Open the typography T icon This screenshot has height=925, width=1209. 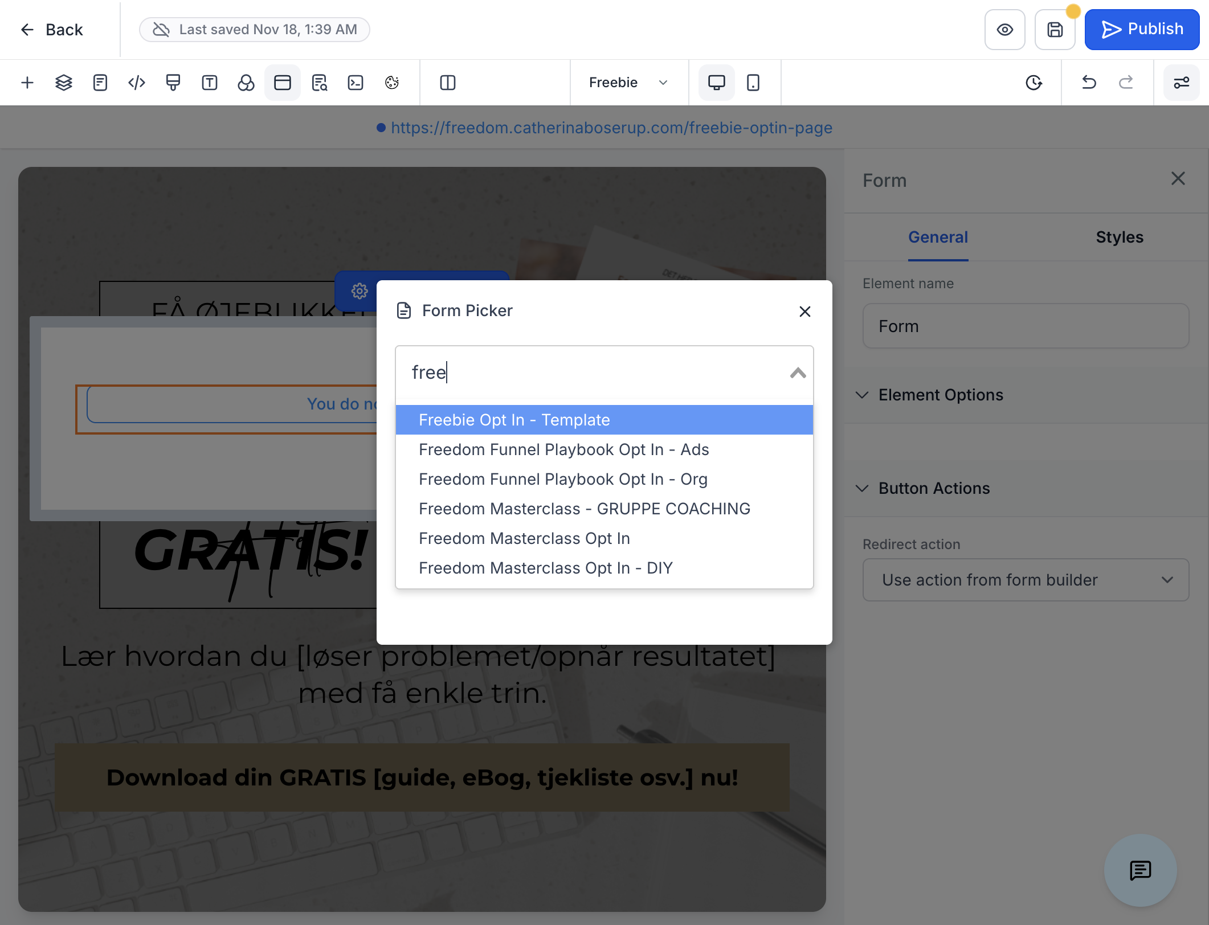(210, 83)
